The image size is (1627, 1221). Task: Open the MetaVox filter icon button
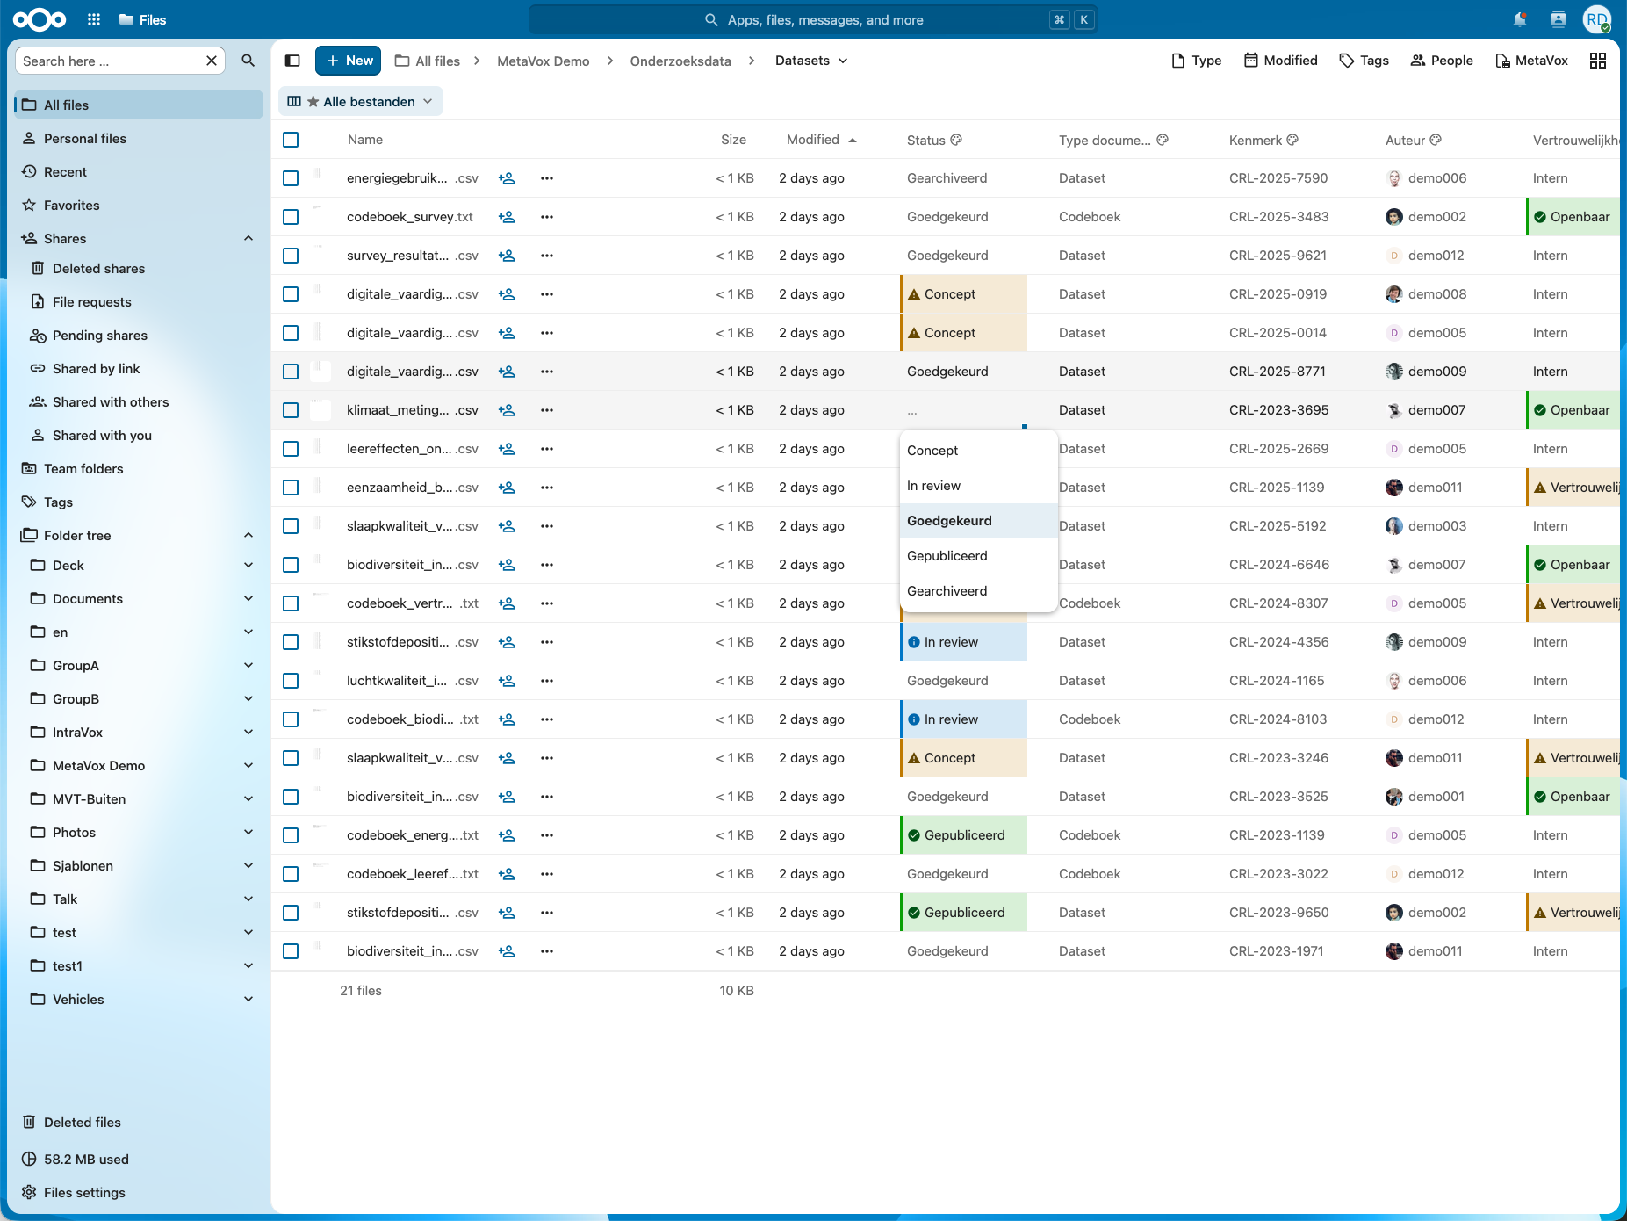(1531, 61)
